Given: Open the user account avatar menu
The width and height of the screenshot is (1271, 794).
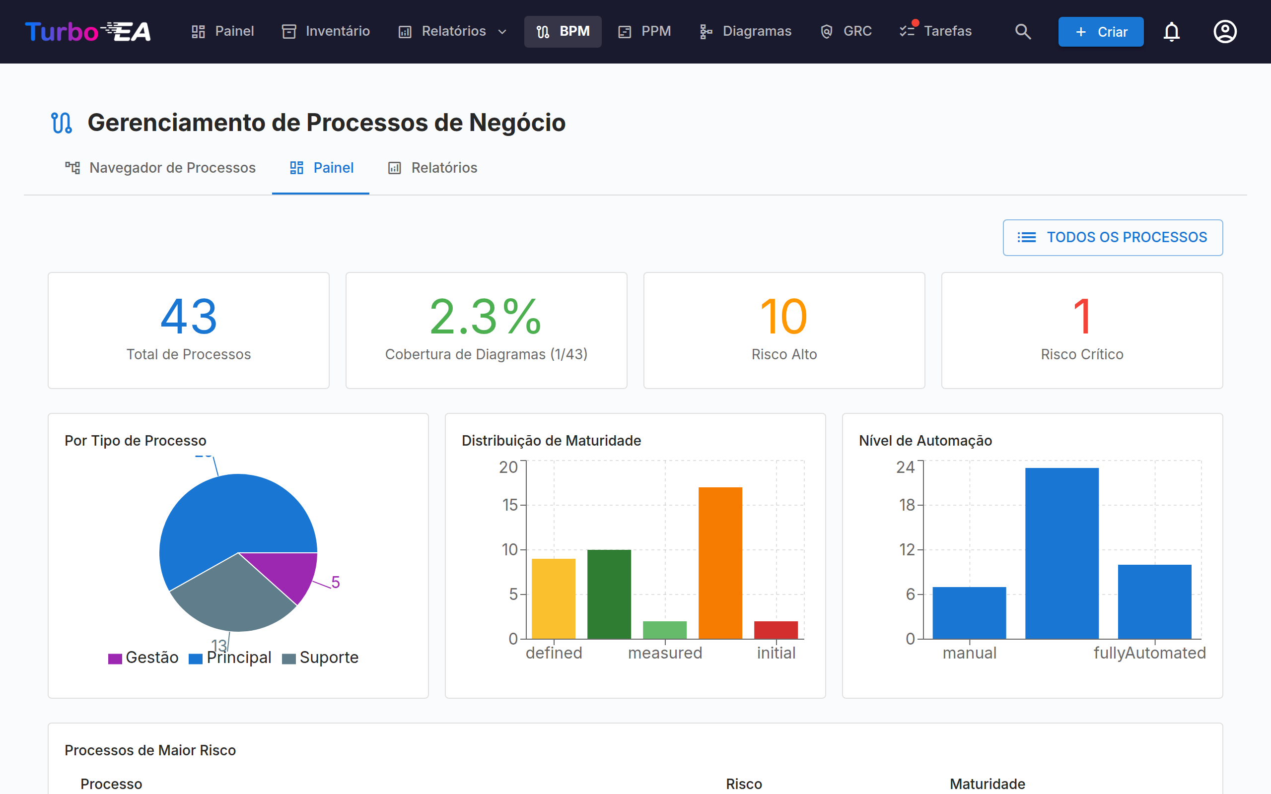Looking at the screenshot, I should 1225,31.
